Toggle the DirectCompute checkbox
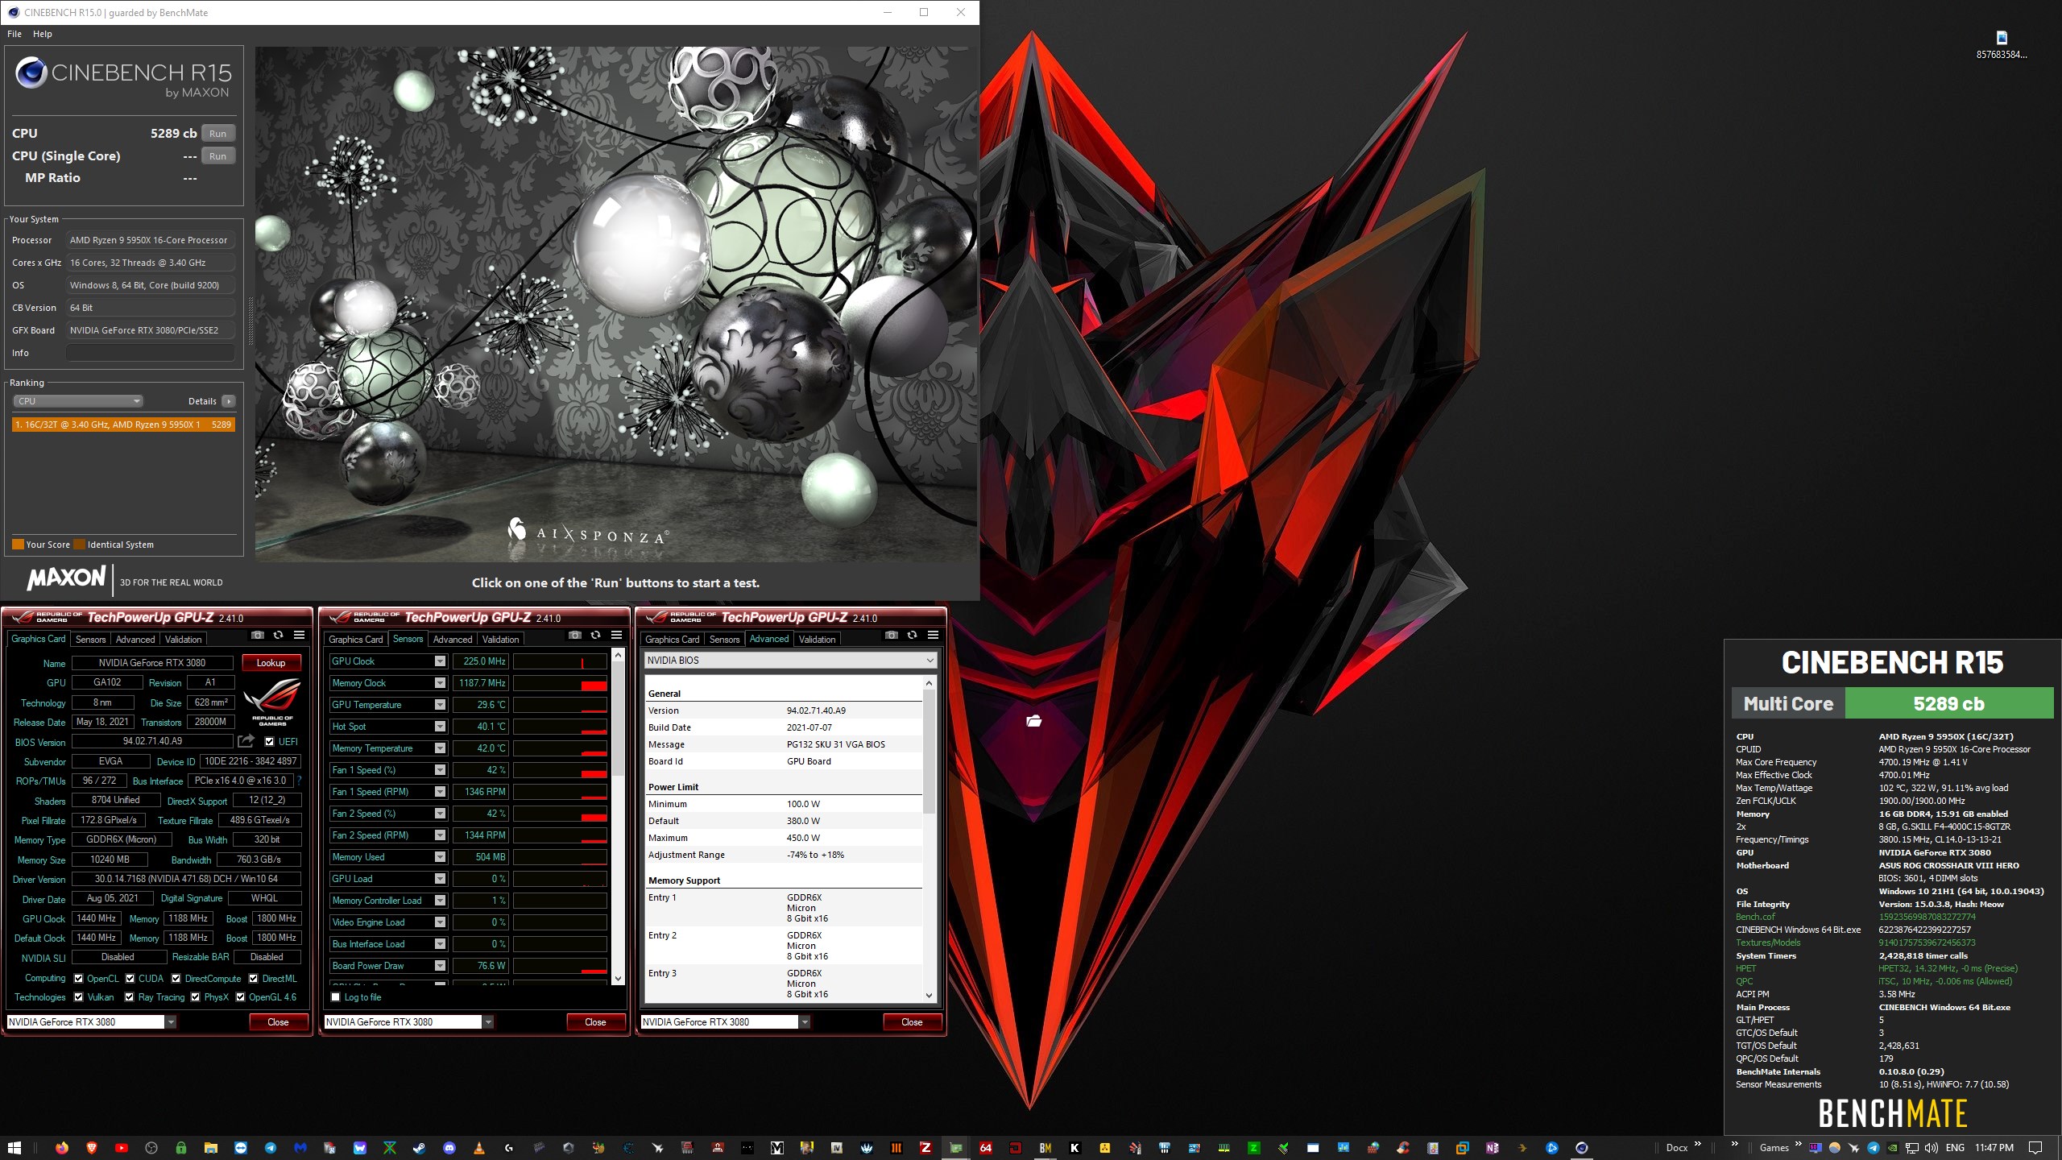The image size is (2062, 1160). (x=176, y=979)
